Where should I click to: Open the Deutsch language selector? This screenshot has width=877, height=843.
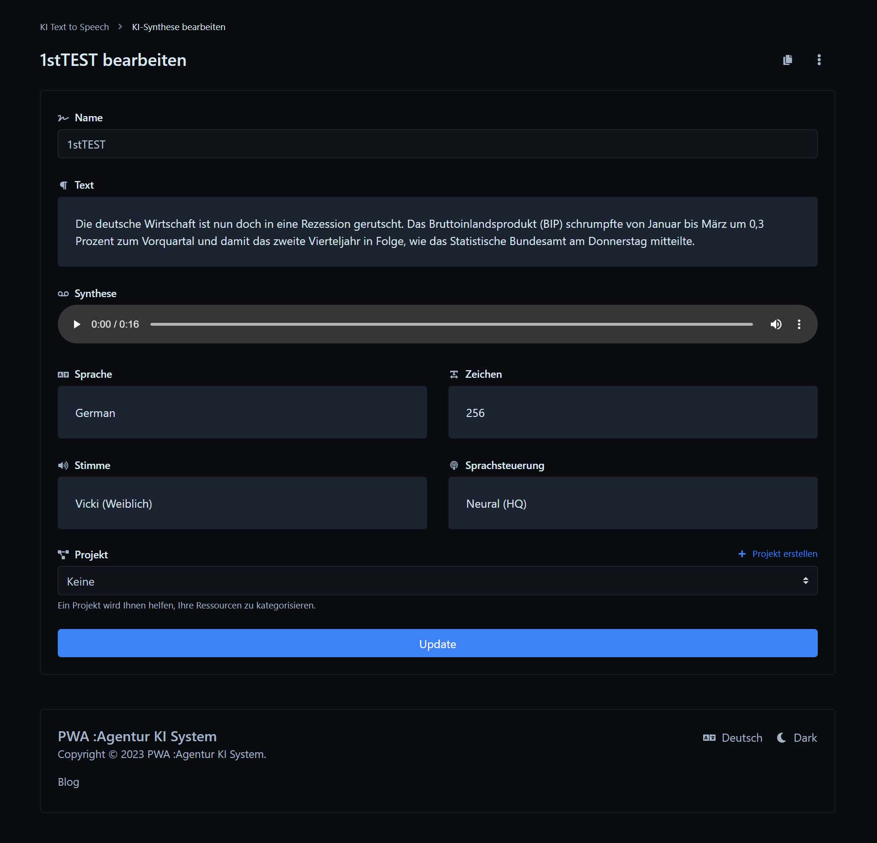pyautogui.click(x=741, y=738)
